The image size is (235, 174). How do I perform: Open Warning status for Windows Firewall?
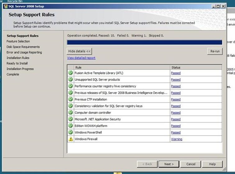[x=177, y=139]
